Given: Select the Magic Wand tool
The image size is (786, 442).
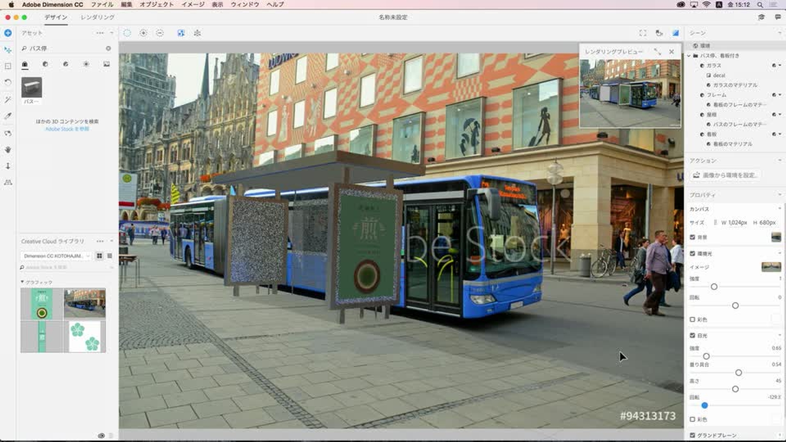Looking at the screenshot, I should (8, 99).
